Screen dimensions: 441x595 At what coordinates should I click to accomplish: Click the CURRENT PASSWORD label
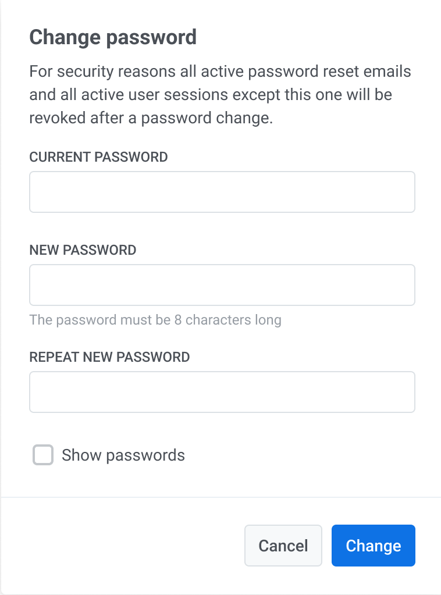pos(98,157)
